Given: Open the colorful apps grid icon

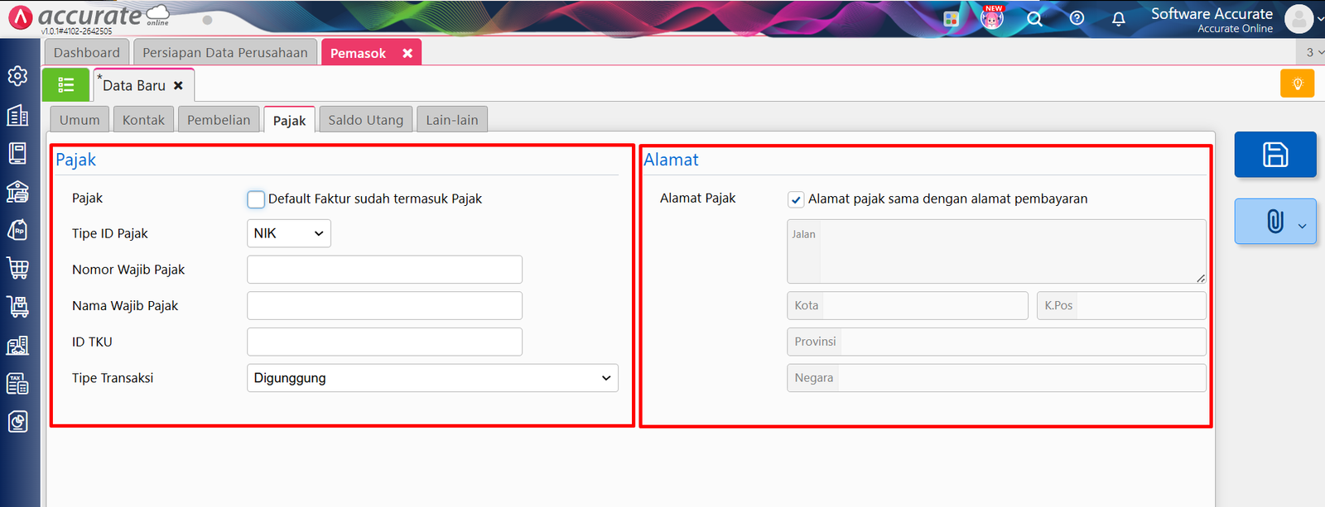Looking at the screenshot, I should click(x=951, y=18).
